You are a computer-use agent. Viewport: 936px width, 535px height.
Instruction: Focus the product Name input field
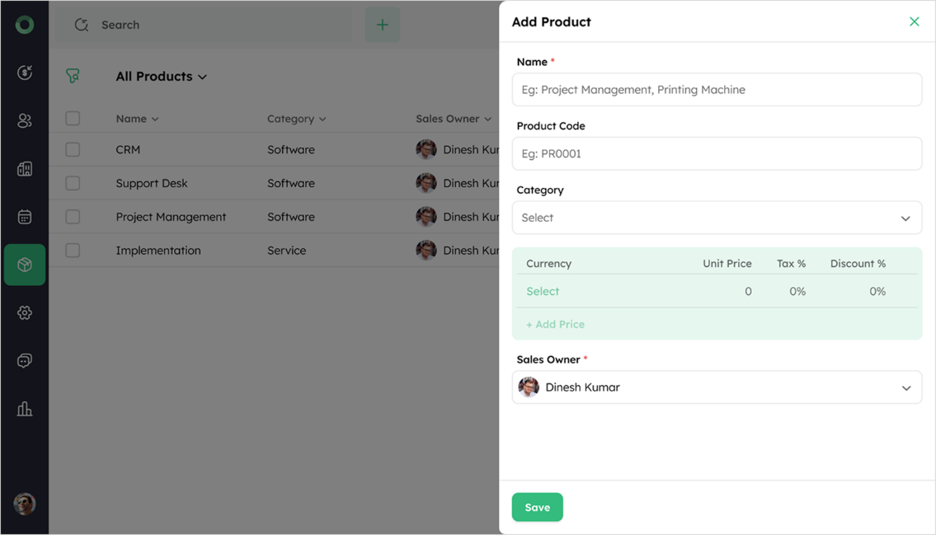717,90
